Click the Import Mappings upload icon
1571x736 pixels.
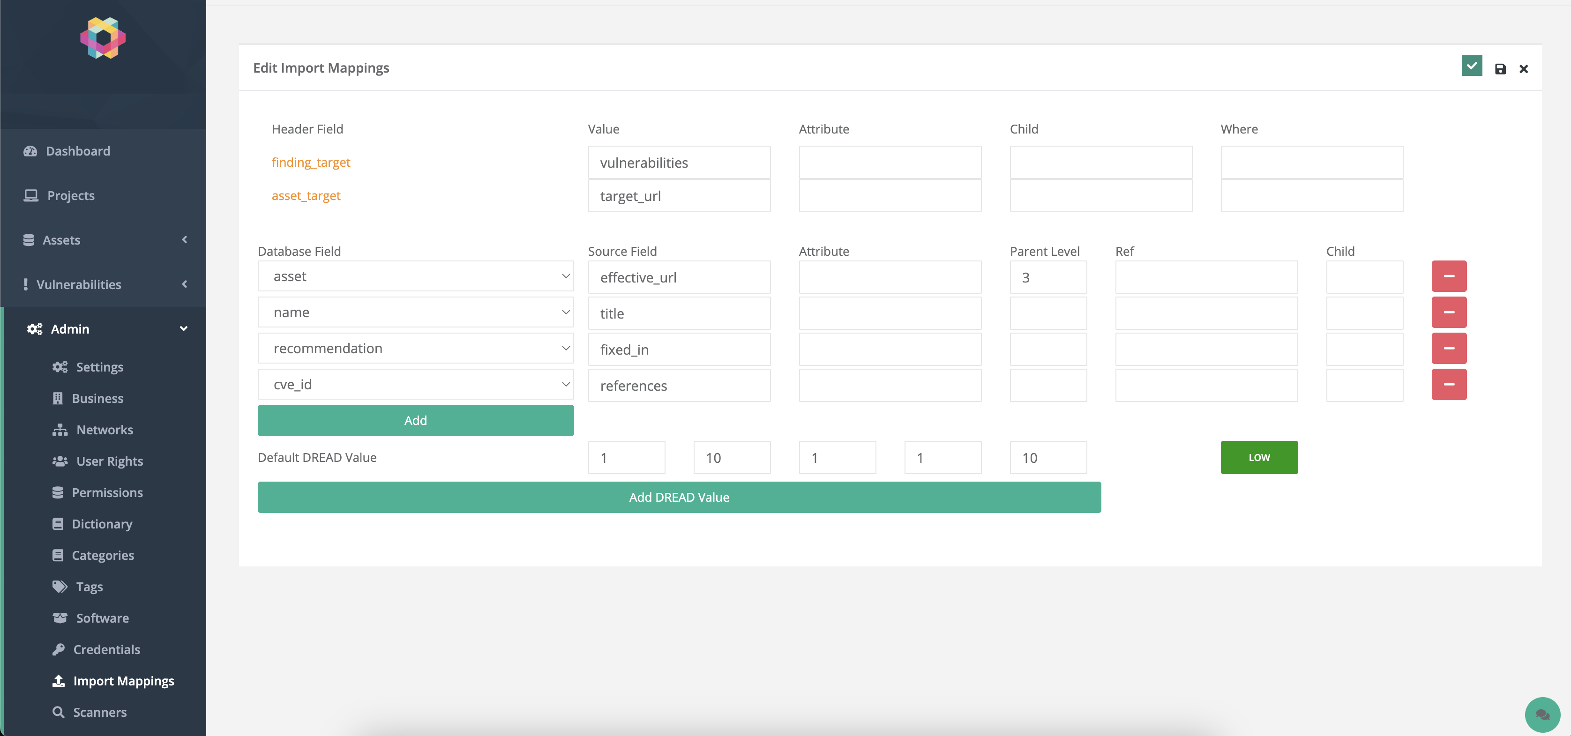coord(59,681)
